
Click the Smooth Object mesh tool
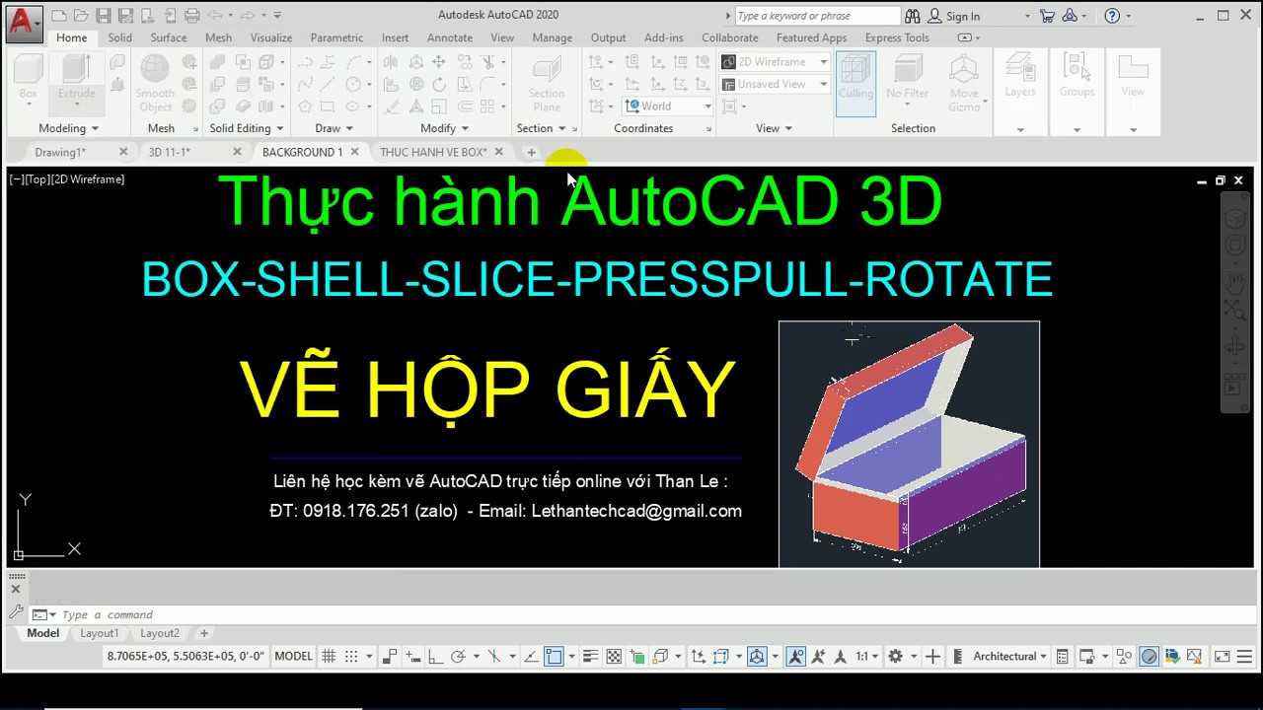tap(155, 83)
